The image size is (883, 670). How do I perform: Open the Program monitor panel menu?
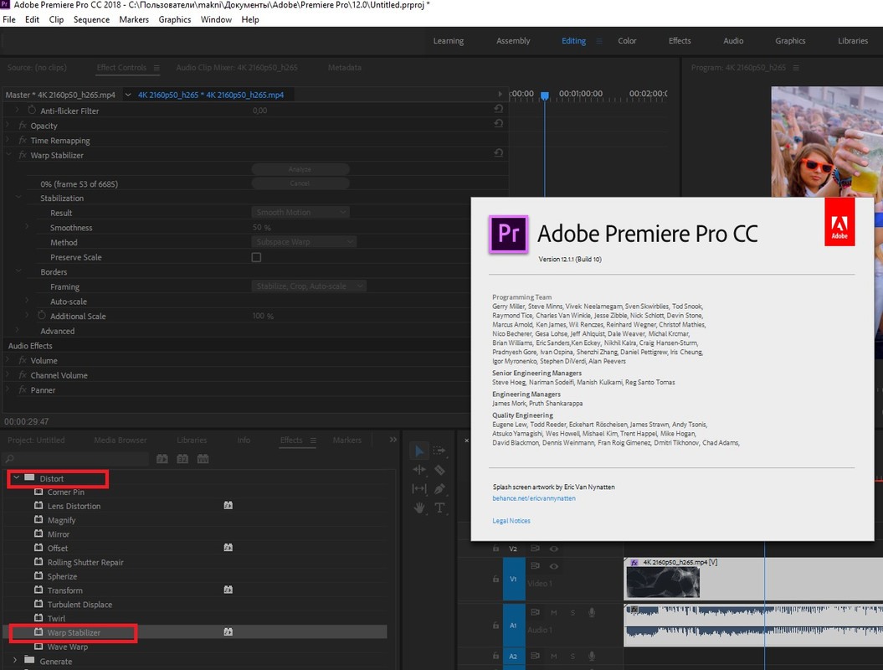coord(796,68)
